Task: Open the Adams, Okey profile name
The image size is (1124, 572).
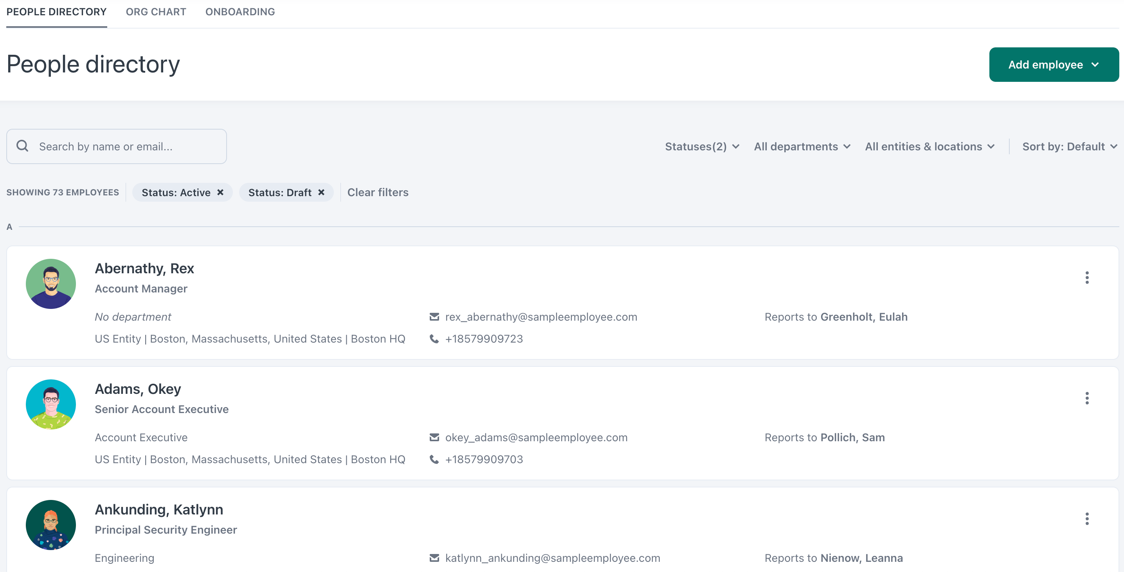Action: tap(138, 389)
